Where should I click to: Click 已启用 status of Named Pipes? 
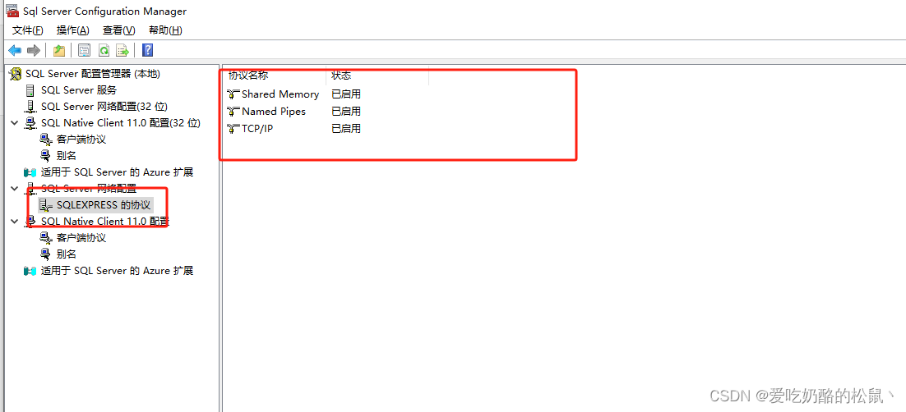[x=346, y=111]
